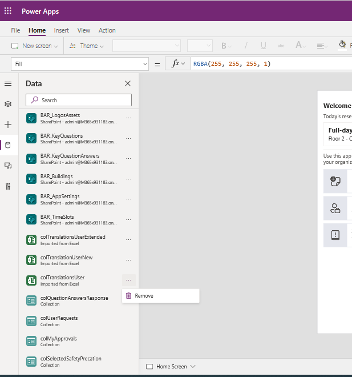Viewport: 352px width, 377px height.
Task: Open the Advanced tools icon in sidebar
Action: (x=8, y=186)
